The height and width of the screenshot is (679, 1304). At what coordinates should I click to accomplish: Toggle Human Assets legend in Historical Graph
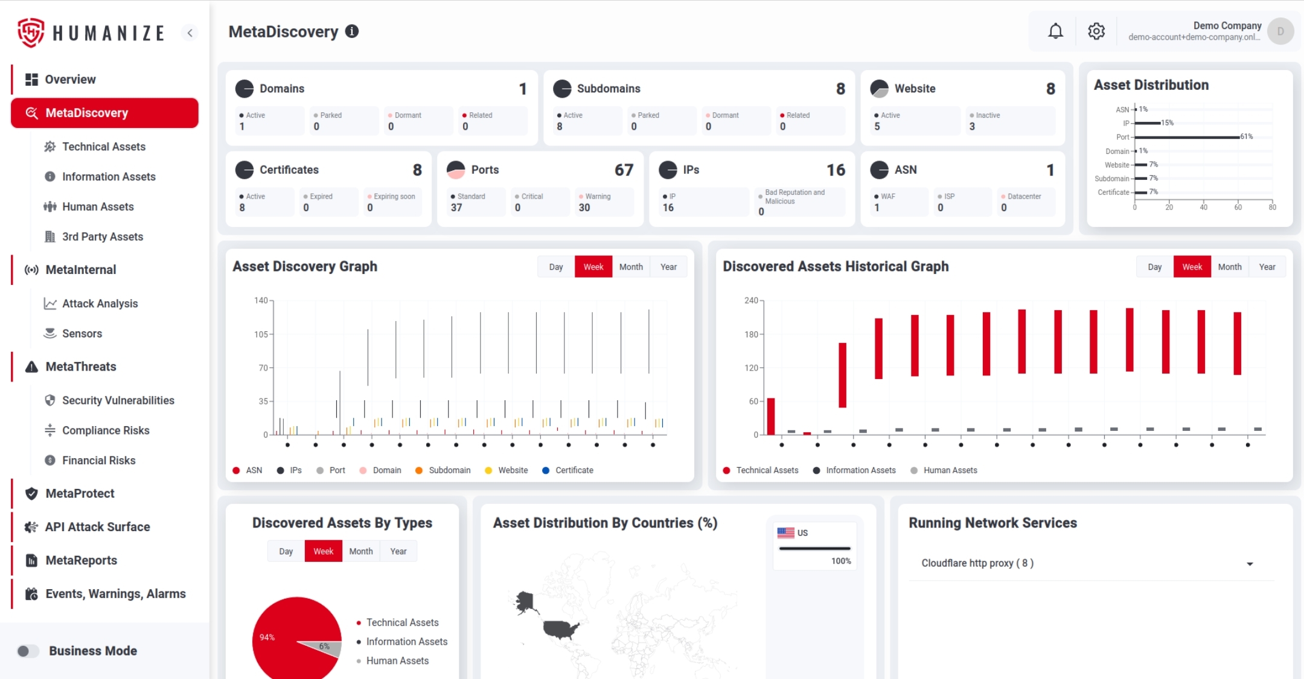[944, 470]
